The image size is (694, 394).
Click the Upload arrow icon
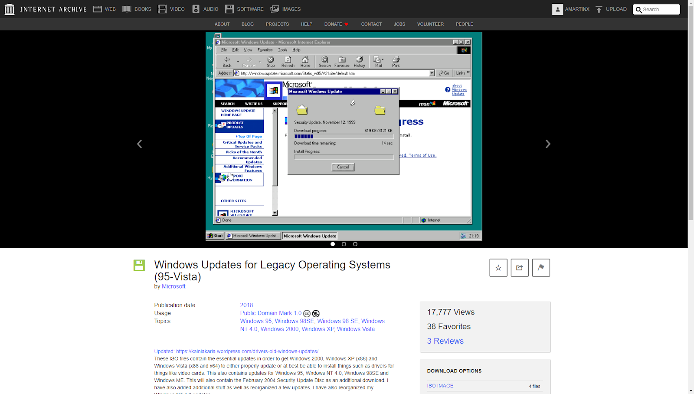tap(599, 9)
